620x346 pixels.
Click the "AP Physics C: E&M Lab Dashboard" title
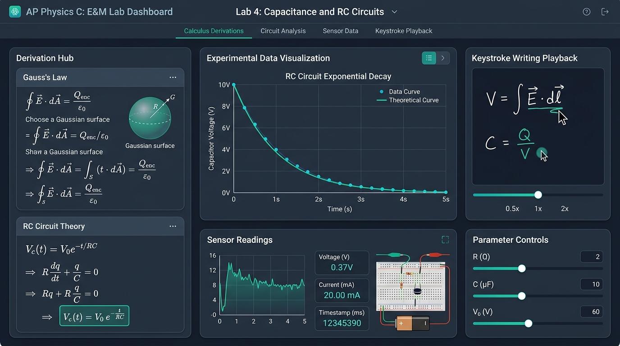pos(99,12)
